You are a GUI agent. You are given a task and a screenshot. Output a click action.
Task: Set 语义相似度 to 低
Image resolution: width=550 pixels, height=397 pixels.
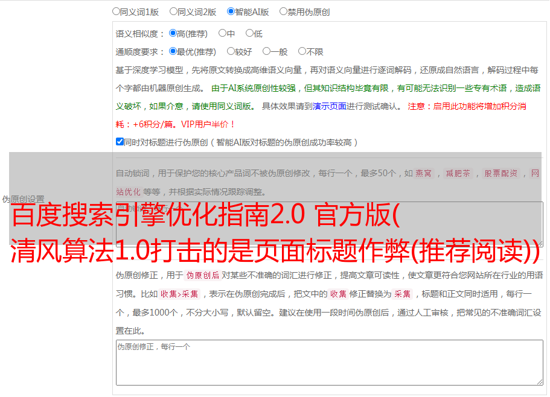tap(249, 33)
